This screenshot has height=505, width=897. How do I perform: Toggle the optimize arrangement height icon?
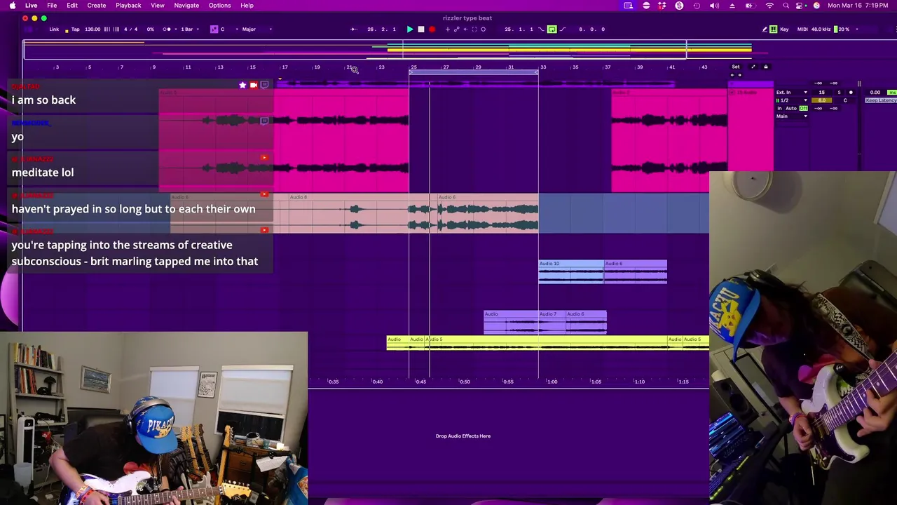click(753, 67)
